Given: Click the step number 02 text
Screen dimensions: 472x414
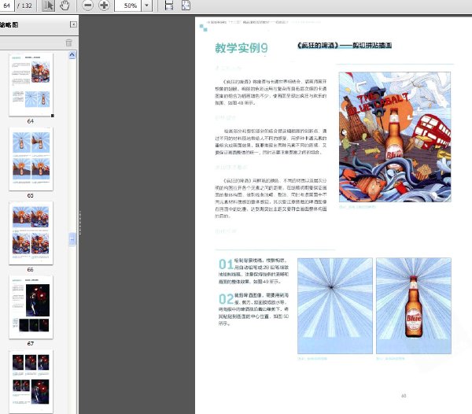Looking at the screenshot, I should click(x=226, y=299).
